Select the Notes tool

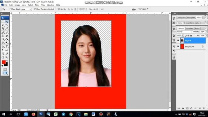3,54
